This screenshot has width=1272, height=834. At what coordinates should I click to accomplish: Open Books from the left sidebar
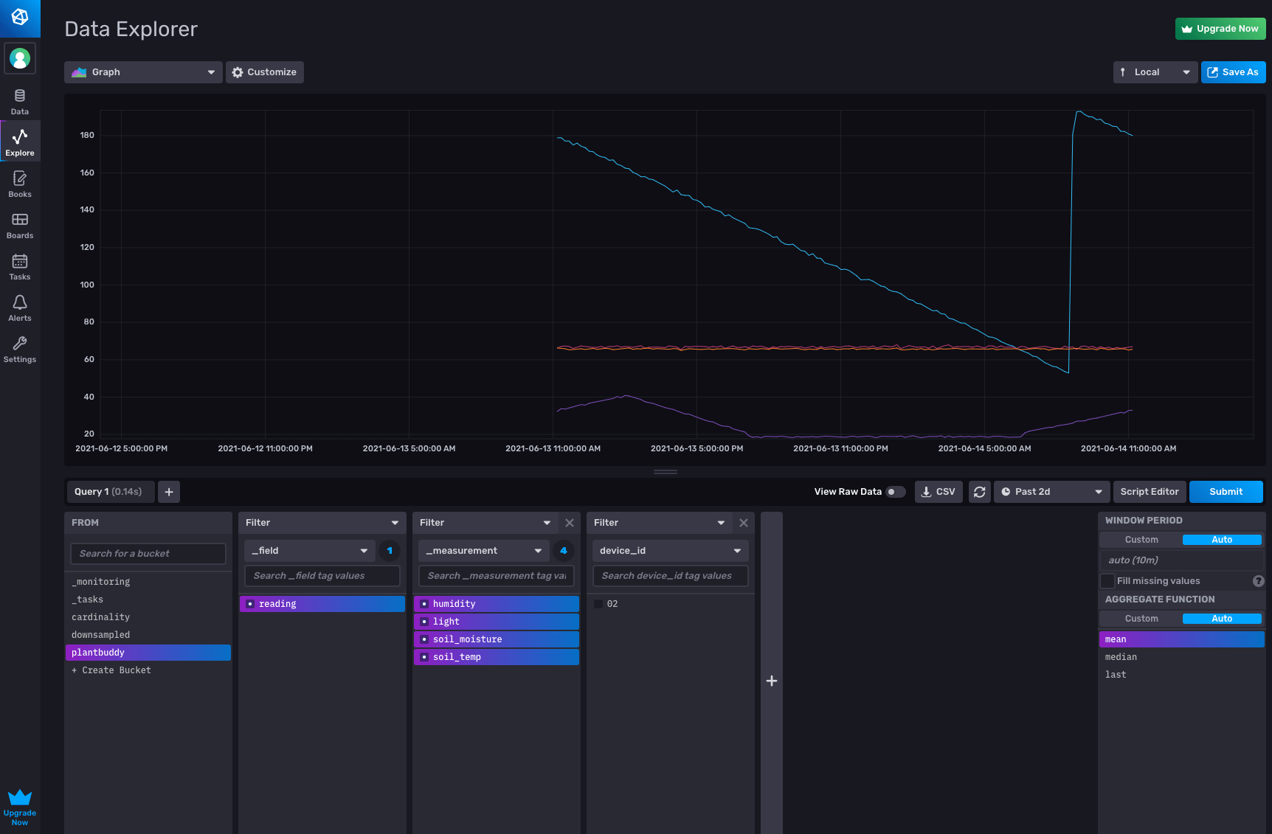click(x=19, y=183)
